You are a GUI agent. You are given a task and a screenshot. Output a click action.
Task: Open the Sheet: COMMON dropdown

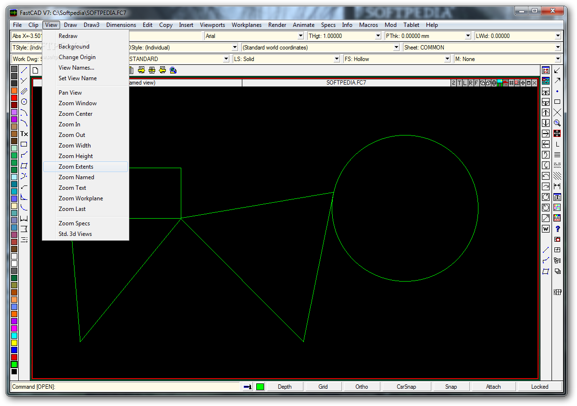[482, 48]
